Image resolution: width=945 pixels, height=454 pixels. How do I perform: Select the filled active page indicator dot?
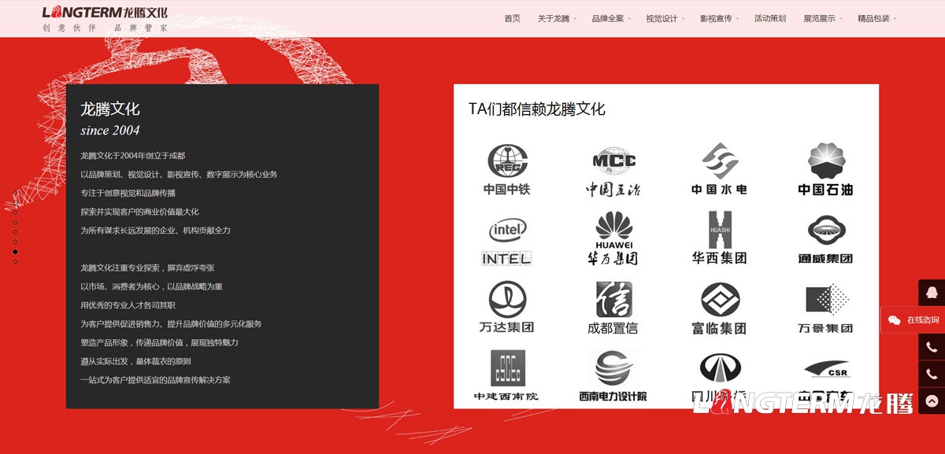pyautogui.click(x=15, y=252)
